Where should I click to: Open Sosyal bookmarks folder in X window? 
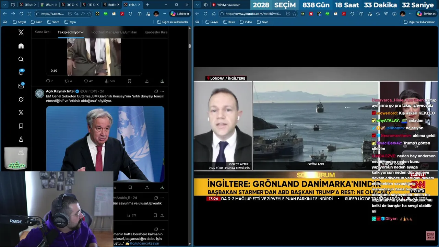click(19, 22)
